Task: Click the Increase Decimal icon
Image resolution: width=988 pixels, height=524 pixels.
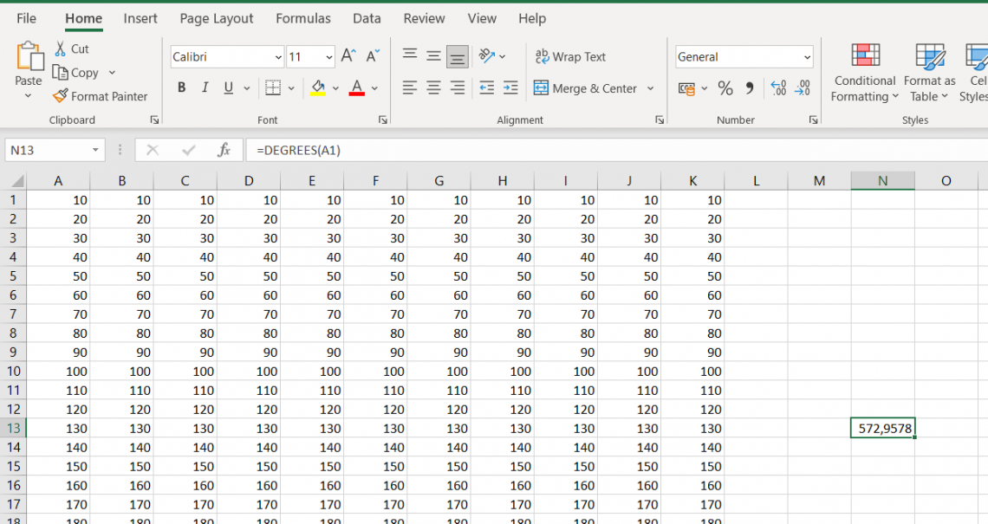Action: click(777, 87)
